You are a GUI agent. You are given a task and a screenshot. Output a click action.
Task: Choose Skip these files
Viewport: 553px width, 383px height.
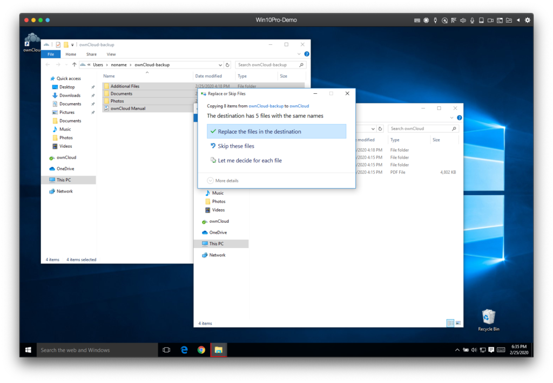click(x=276, y=146)
